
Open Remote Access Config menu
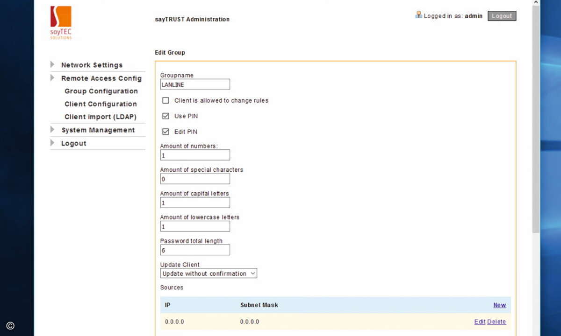pyautogui.click(x=101, y=78)
